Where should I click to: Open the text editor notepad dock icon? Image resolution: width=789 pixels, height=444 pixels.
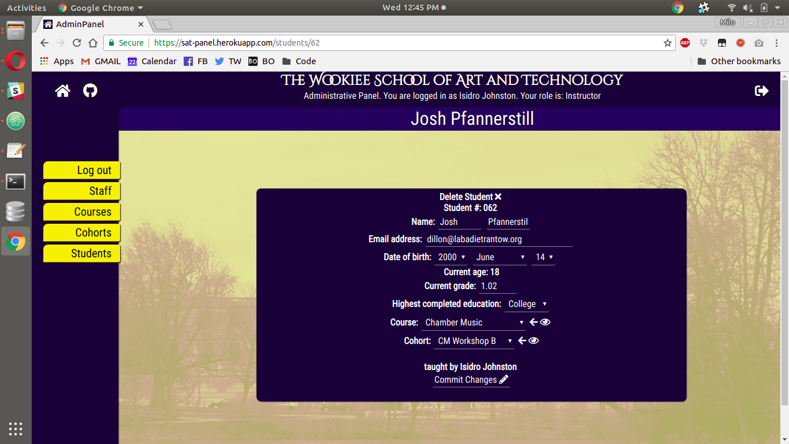16,151
